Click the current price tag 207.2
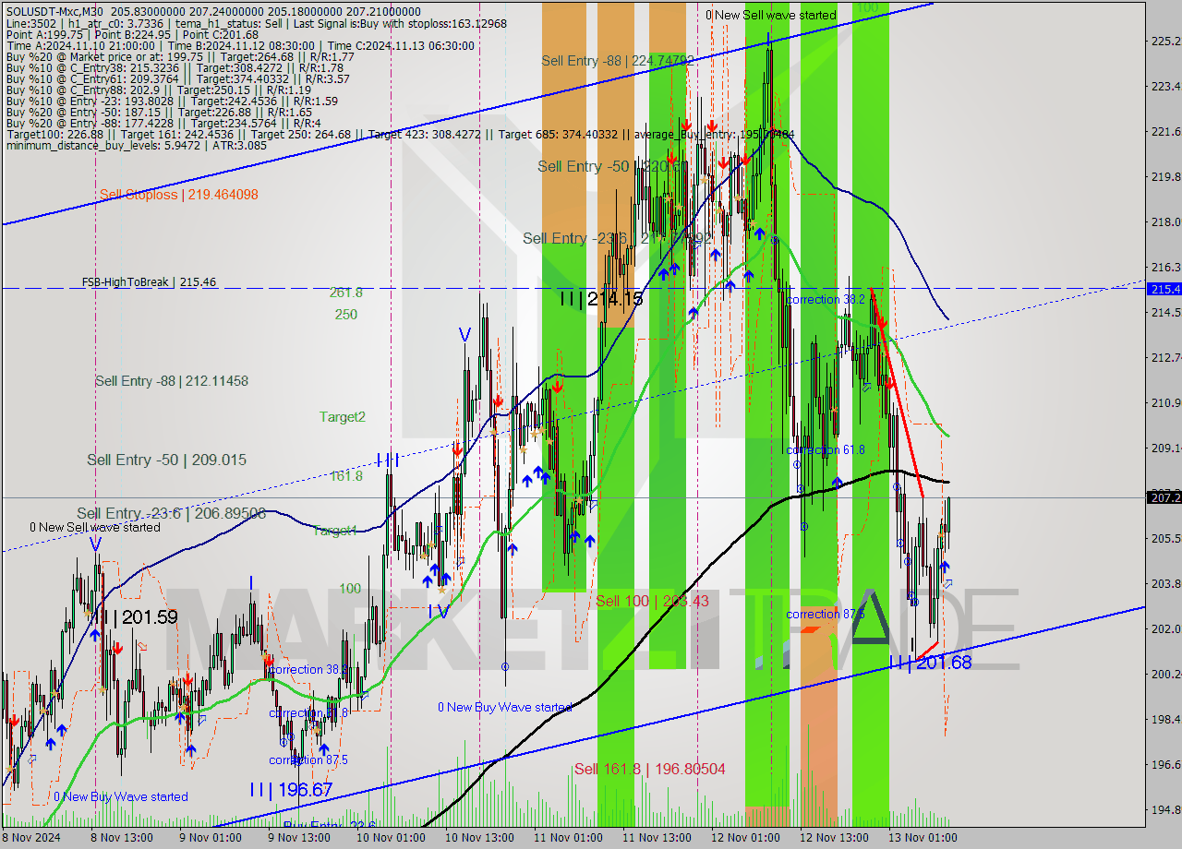Screen dimensions: 1182x849 pos(1164,497)
